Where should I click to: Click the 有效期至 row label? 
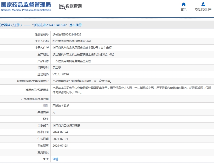(43, 146)
